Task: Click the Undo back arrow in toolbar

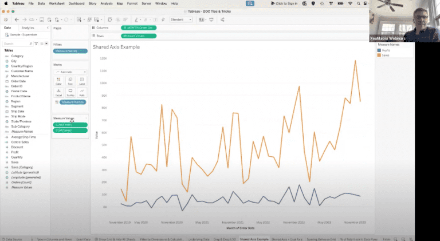Action: pos(17,19)
